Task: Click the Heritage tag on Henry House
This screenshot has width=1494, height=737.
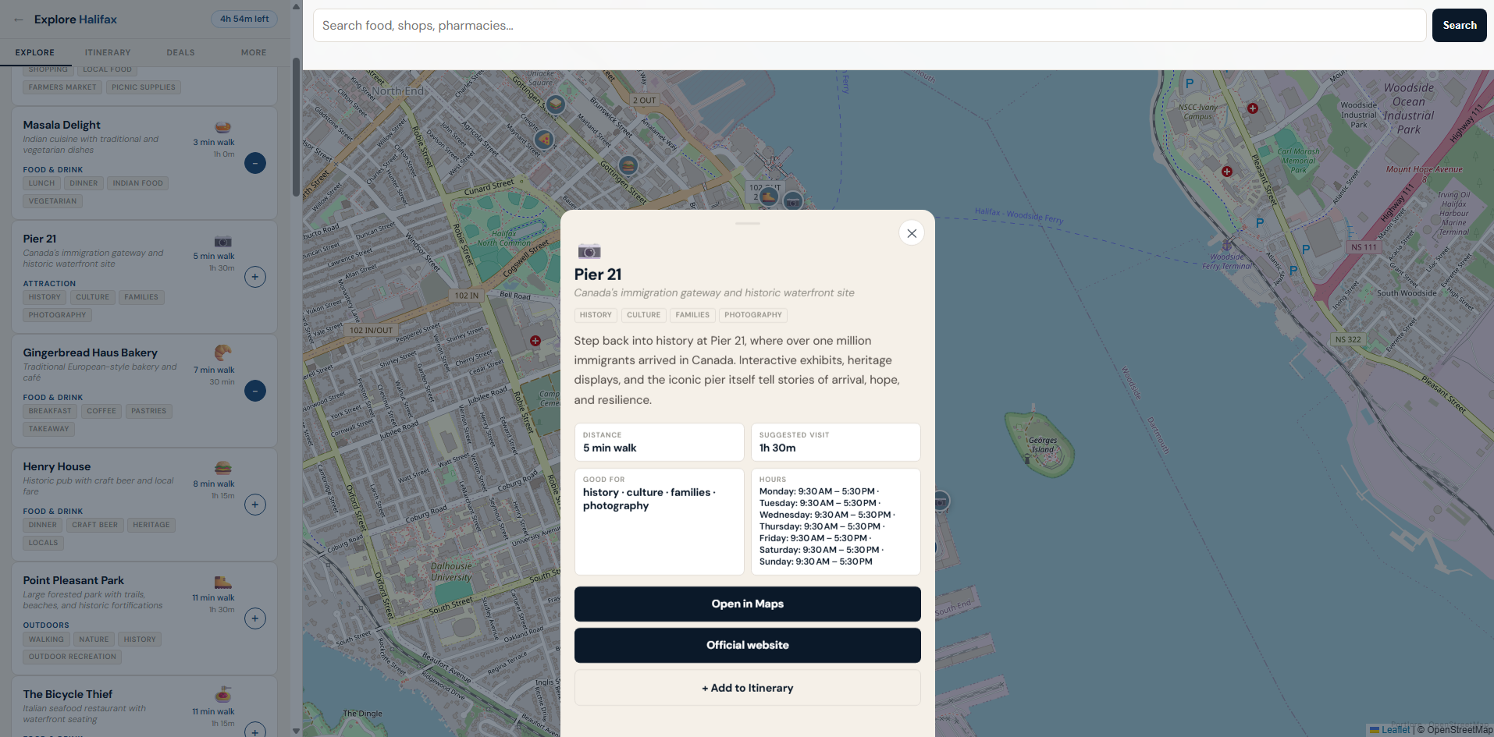Action: (x=151, y=525)
